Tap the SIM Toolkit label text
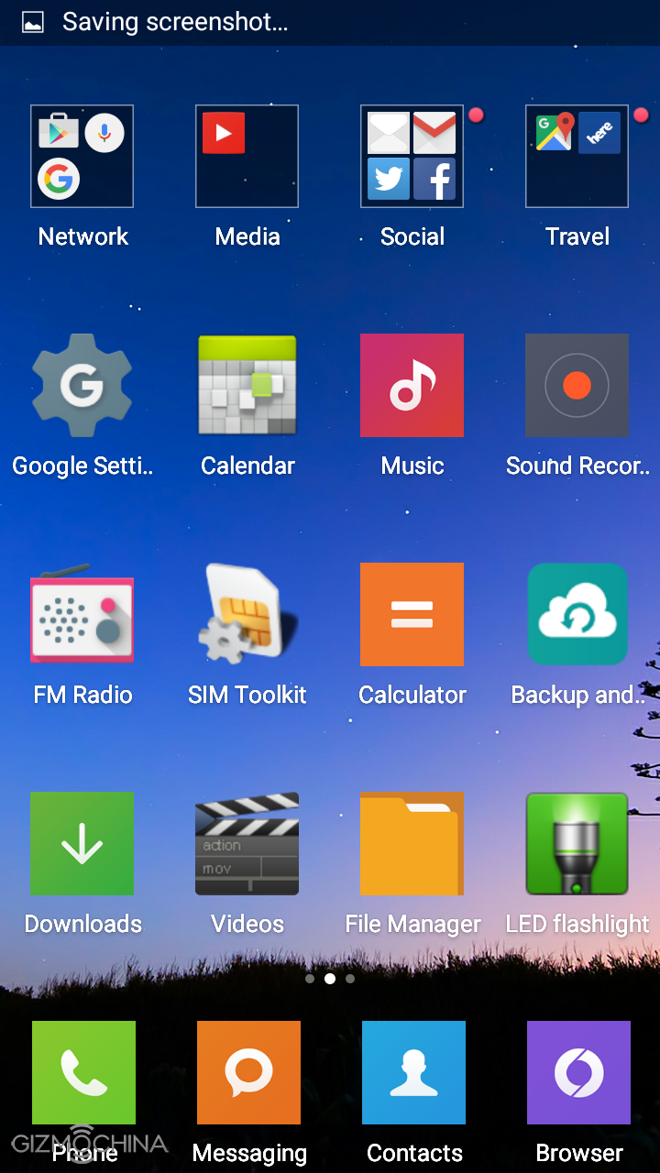The image size is (660, 1173). pyautogui.click(x=247, y=695)
